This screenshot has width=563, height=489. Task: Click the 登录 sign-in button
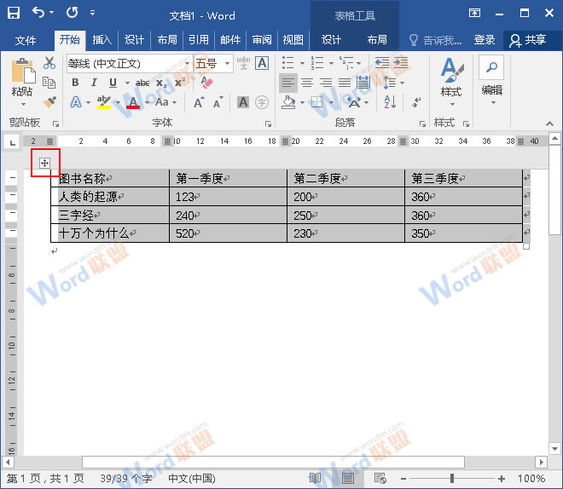tap(485, 40)
